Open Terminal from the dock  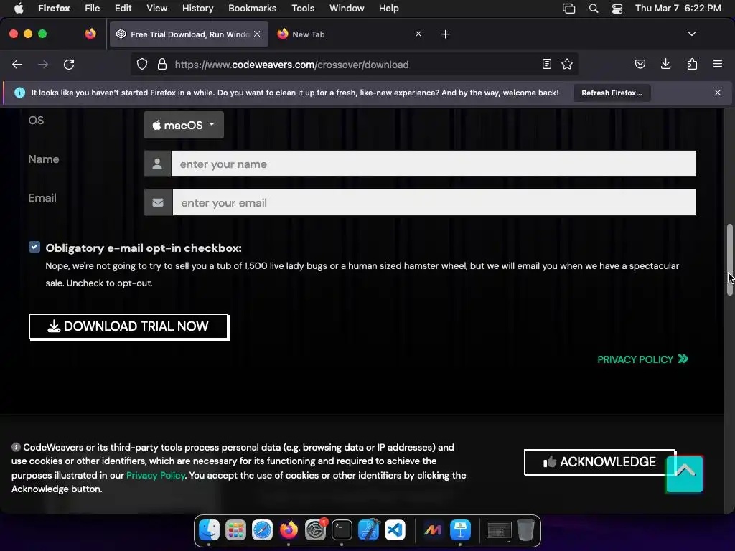point(342,530)
